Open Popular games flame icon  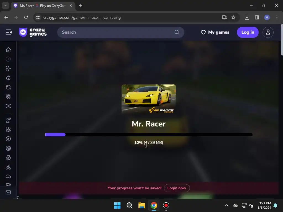(x=8, y=78)
